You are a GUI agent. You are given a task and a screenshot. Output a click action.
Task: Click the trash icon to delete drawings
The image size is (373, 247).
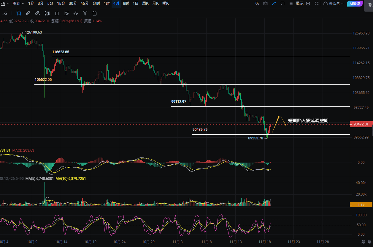point(95,13)
